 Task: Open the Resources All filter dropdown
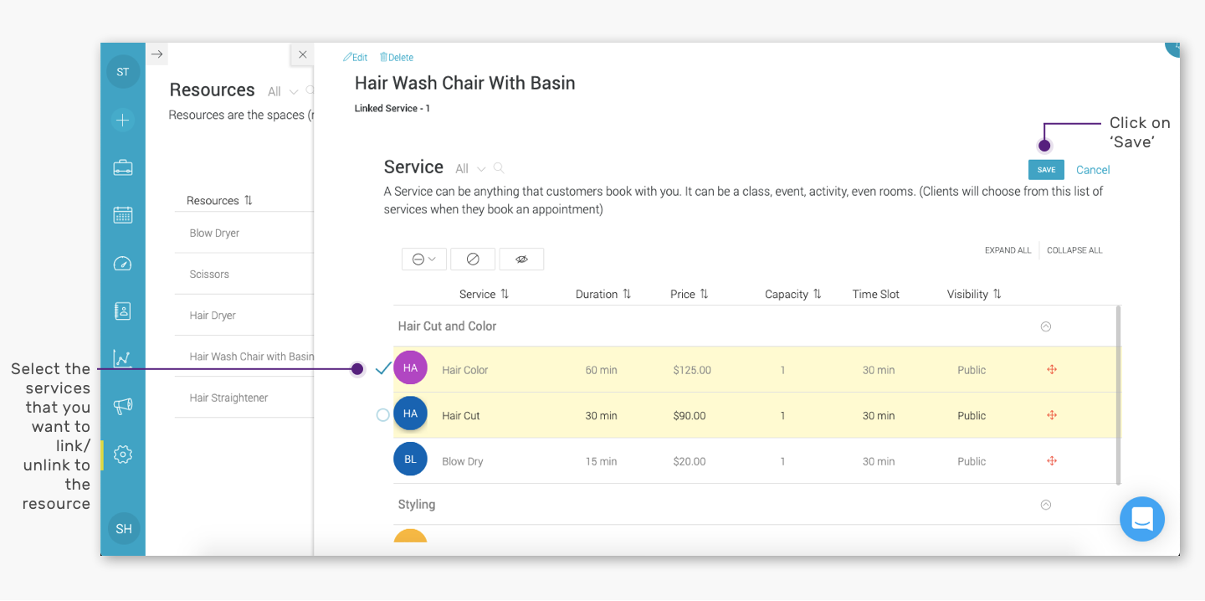coord(283,92)
